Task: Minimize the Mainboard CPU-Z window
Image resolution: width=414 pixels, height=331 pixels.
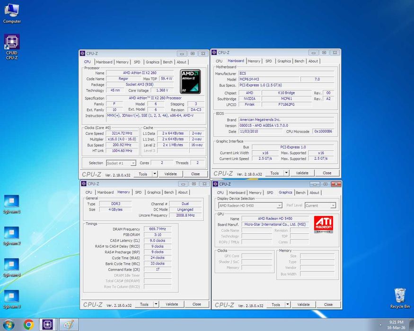Action: coord(313,53)
